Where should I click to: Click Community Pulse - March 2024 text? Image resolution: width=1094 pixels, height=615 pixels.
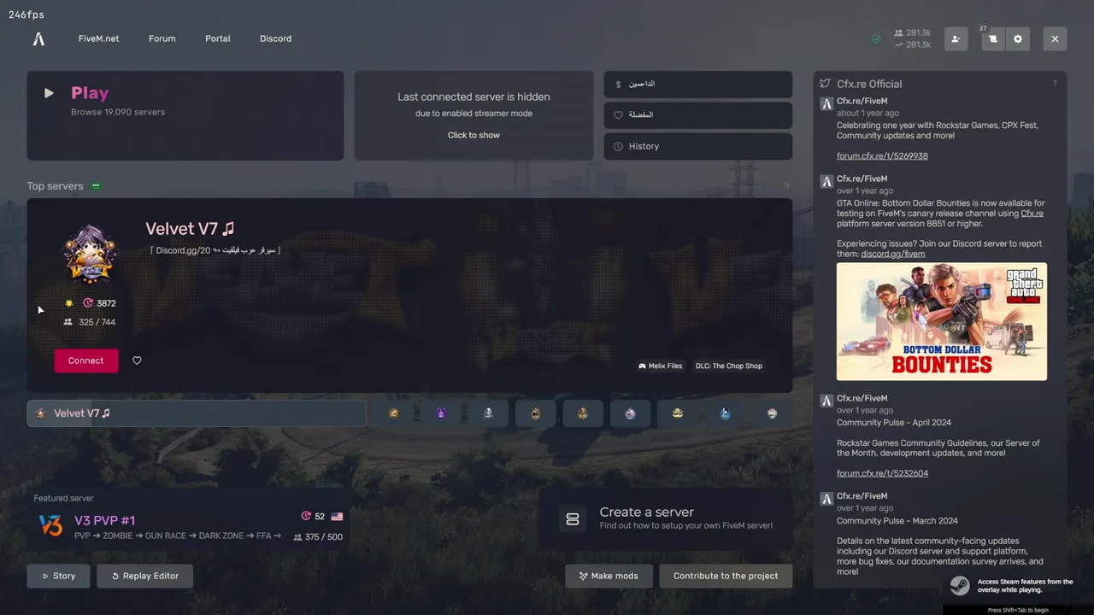click(897, 521)
